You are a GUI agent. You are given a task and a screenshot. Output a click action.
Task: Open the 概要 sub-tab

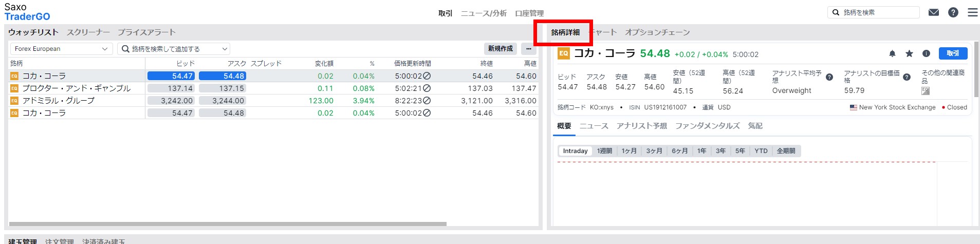tap(564, 126)
